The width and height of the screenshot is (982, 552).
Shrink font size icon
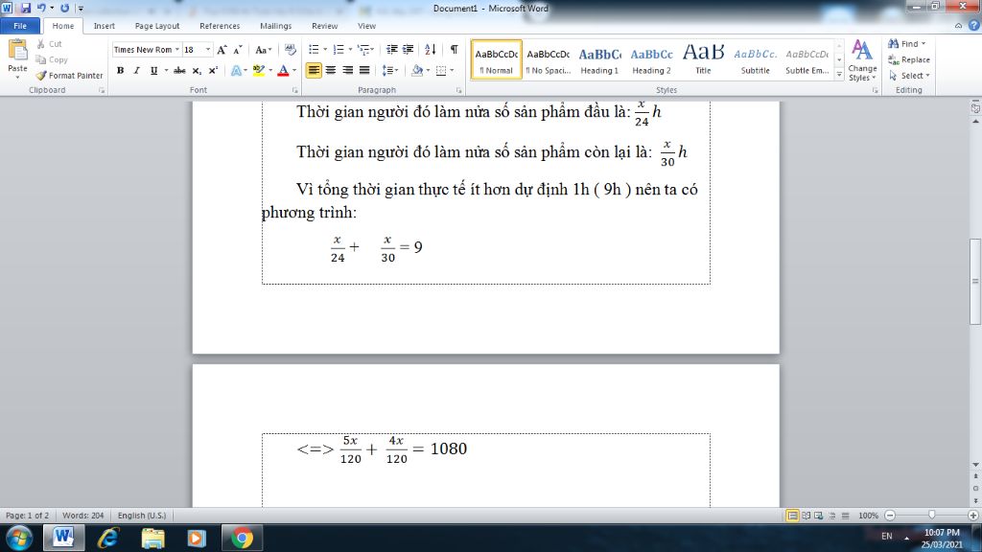[238, 50]
